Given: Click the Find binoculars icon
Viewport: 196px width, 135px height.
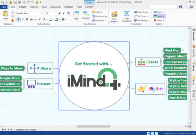Looking at the screenshot, I should 181,7.
